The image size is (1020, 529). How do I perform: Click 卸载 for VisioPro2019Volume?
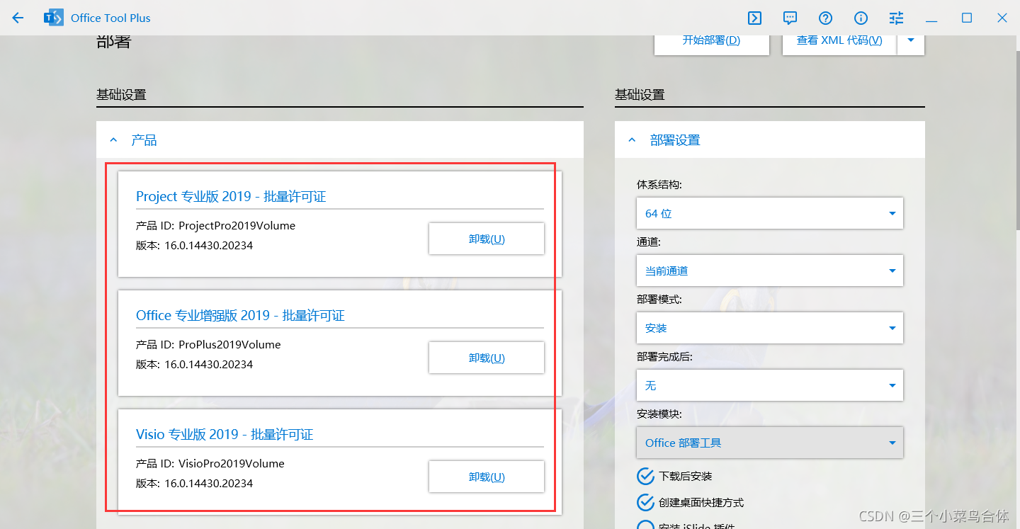point(486,477)
